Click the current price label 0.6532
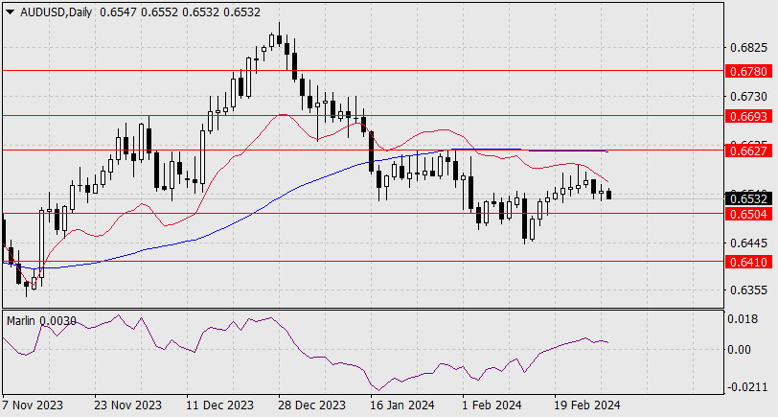The image size is (778, 417). click(748, 199)
